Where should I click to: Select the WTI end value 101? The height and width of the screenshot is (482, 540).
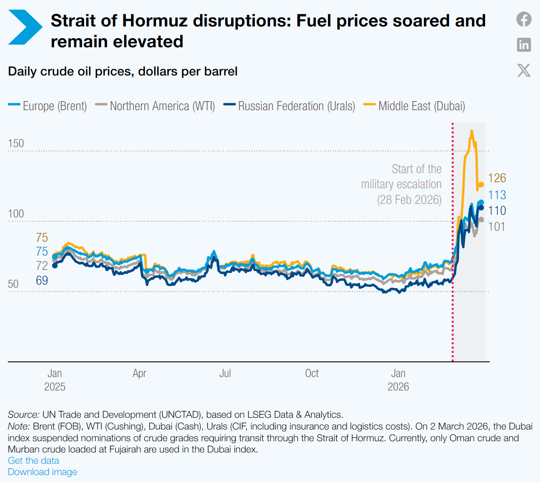click(497, 226)
